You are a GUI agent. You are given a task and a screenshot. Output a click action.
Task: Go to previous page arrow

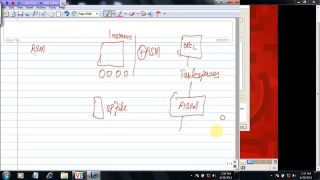pos(235,162)
